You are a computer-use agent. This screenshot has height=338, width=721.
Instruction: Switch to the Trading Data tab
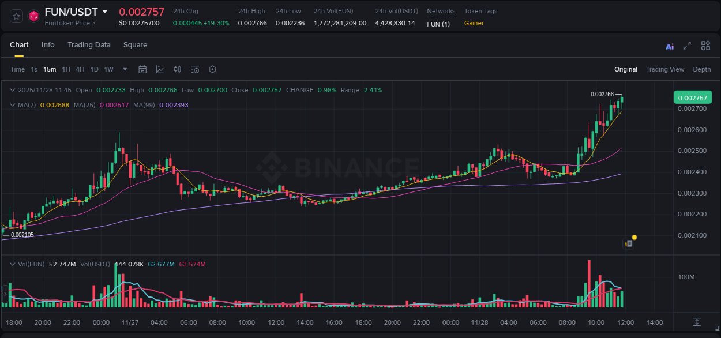89,45
